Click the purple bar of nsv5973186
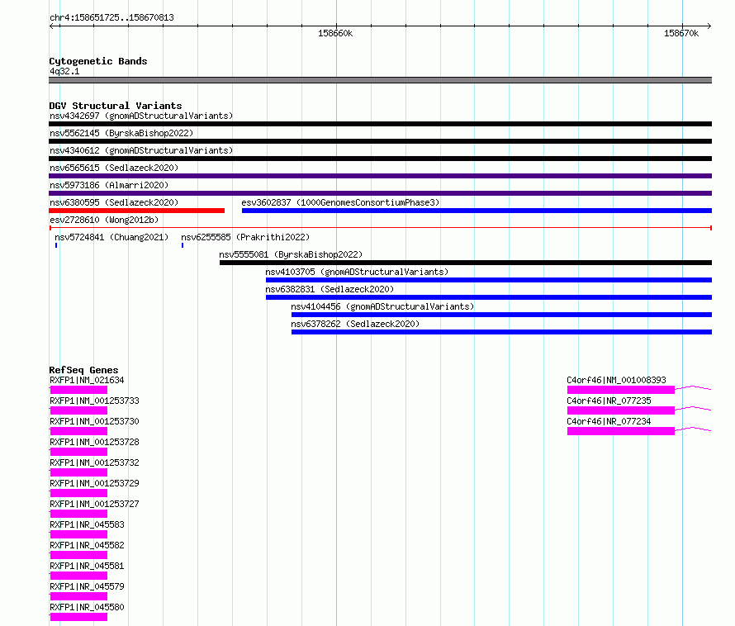This screenshot has height=626, width=735. pos(380,193)
